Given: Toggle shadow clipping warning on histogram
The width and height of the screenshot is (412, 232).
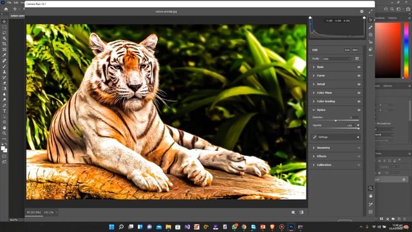Looking at the screenshot, I should [x=310, y=17].
